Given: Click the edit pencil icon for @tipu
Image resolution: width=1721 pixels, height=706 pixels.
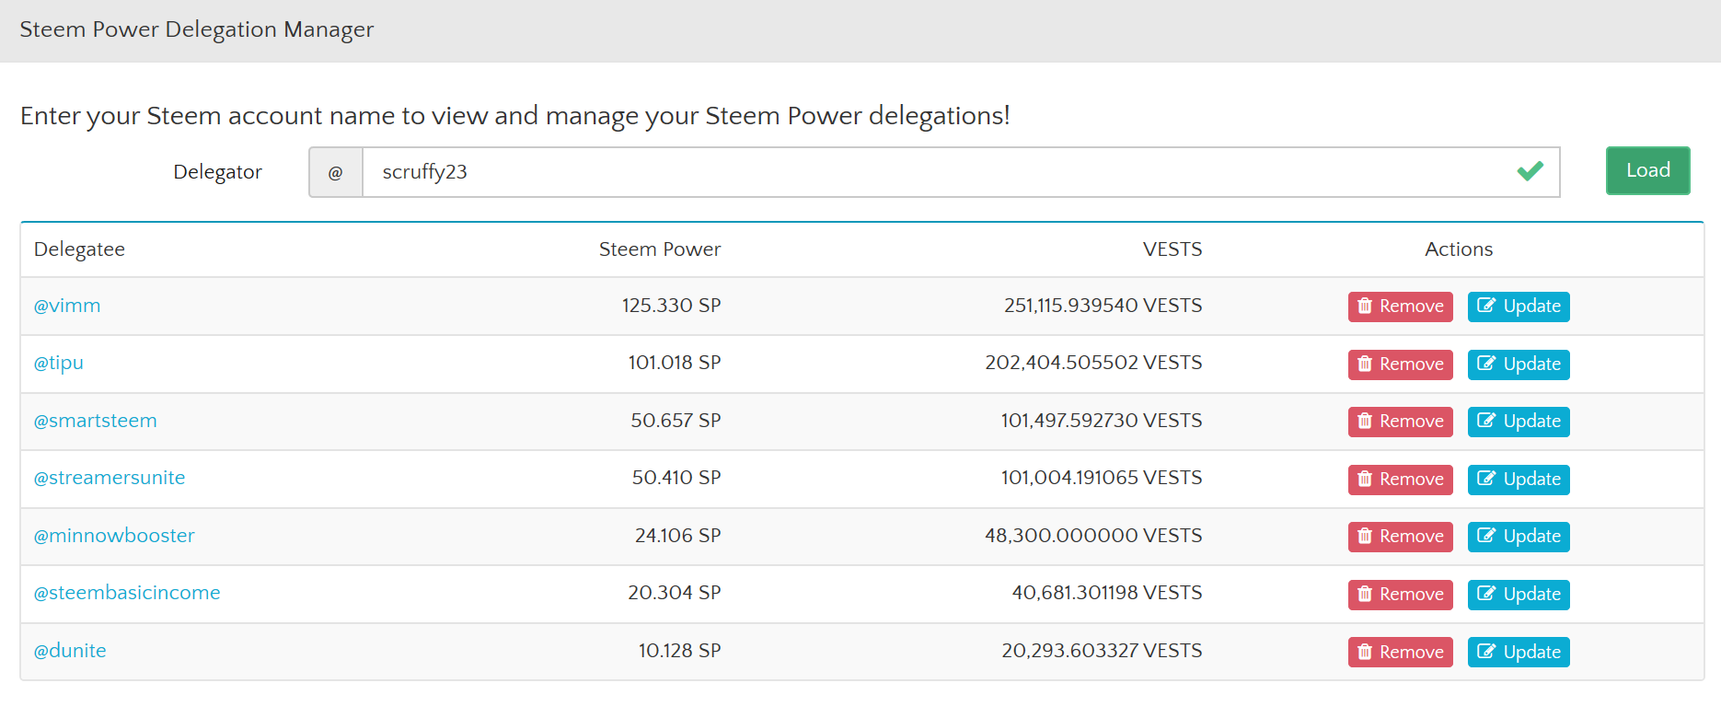Looking at the screenshot, I should coord(1485,364).
